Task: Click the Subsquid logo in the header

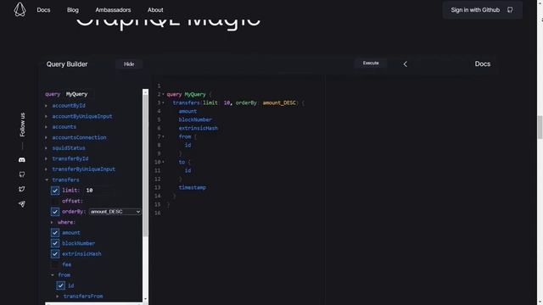Action: point(20,9)
